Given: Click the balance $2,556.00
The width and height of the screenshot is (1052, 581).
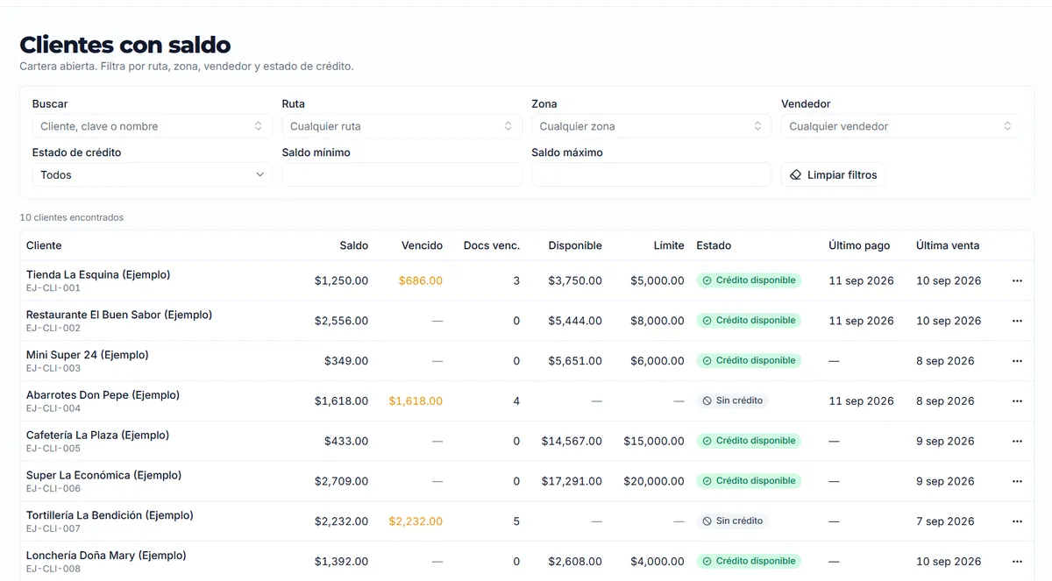Looking at the screenshot, I should click(x=342, y=322).
